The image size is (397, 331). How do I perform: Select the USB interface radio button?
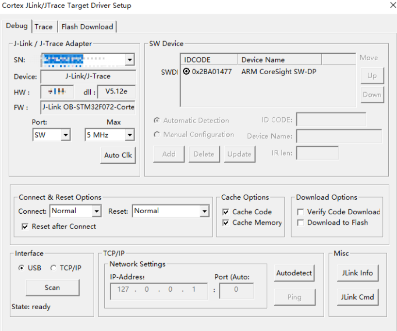pos(21,268)
